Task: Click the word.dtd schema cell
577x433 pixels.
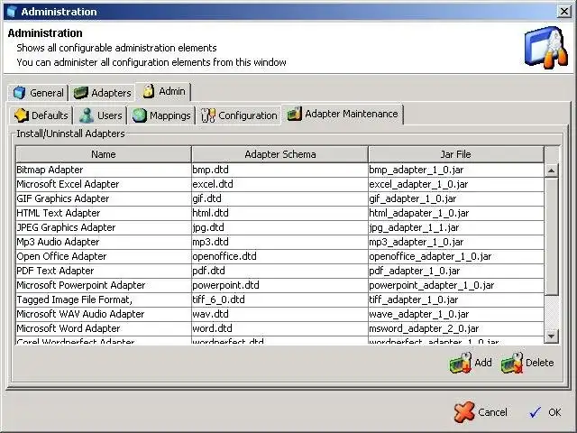Action: click(279, 328)
